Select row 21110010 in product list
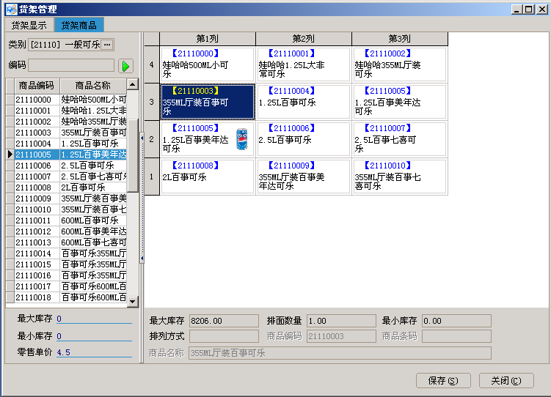This screenshot has width=551, height=397. coord(67,209)
